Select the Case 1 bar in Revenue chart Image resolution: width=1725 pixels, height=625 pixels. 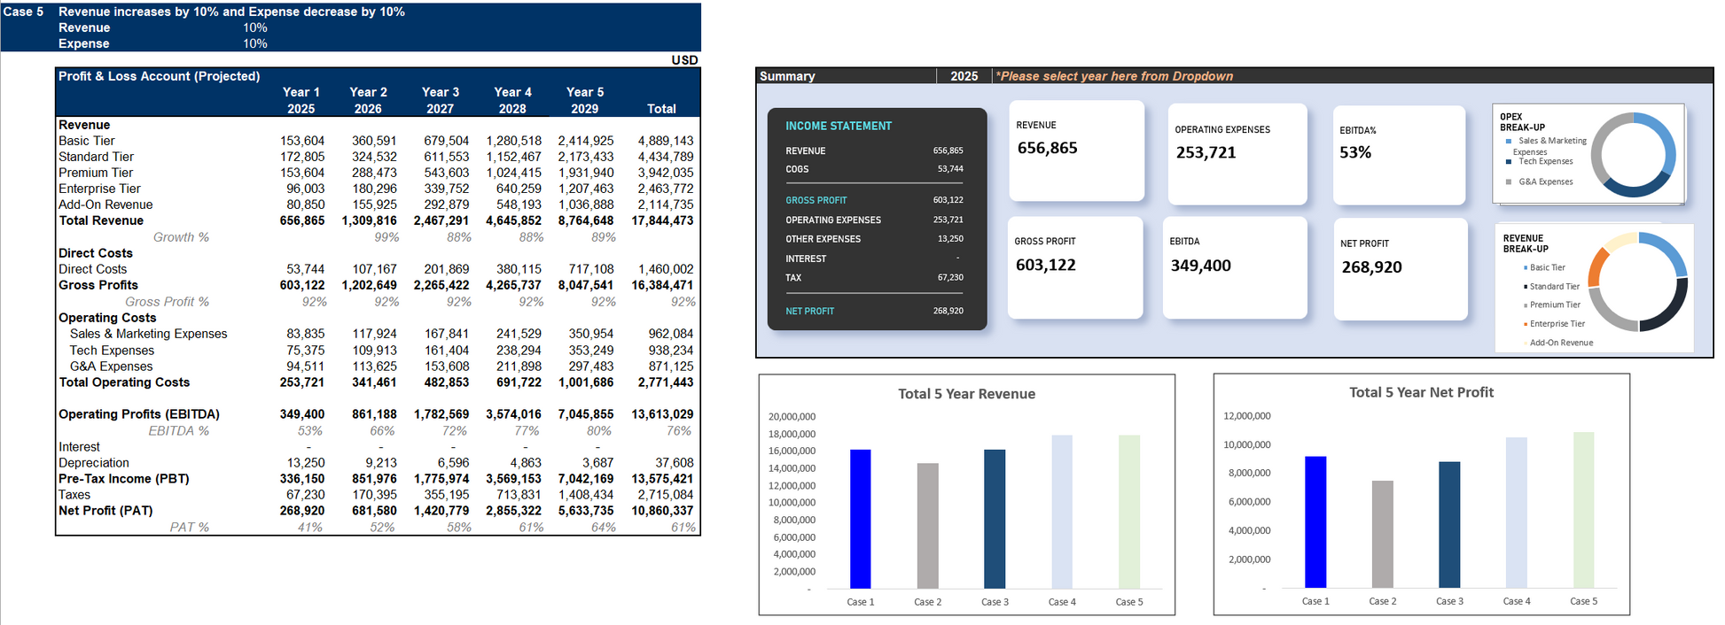click(860, 519)
